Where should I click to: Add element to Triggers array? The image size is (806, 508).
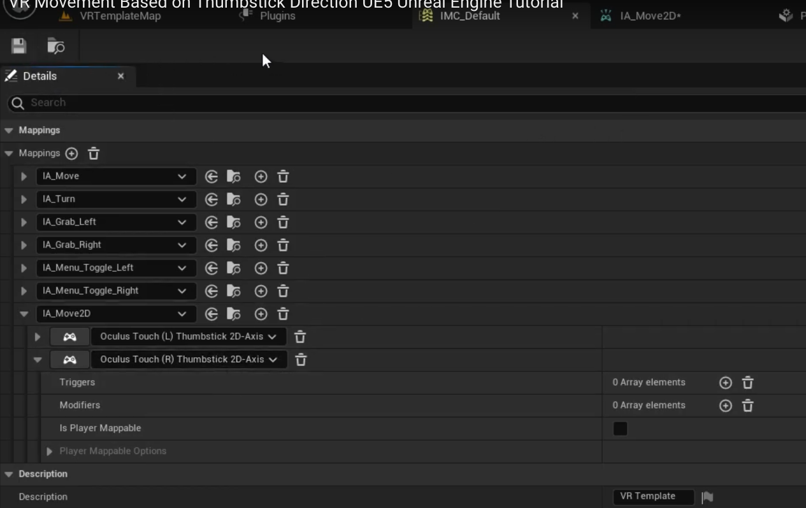tap(725, 383)
